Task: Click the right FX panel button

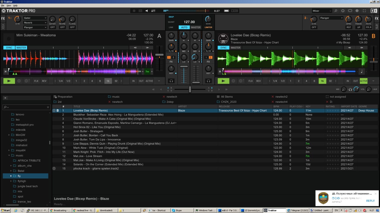Action: (x=377, y=18)
